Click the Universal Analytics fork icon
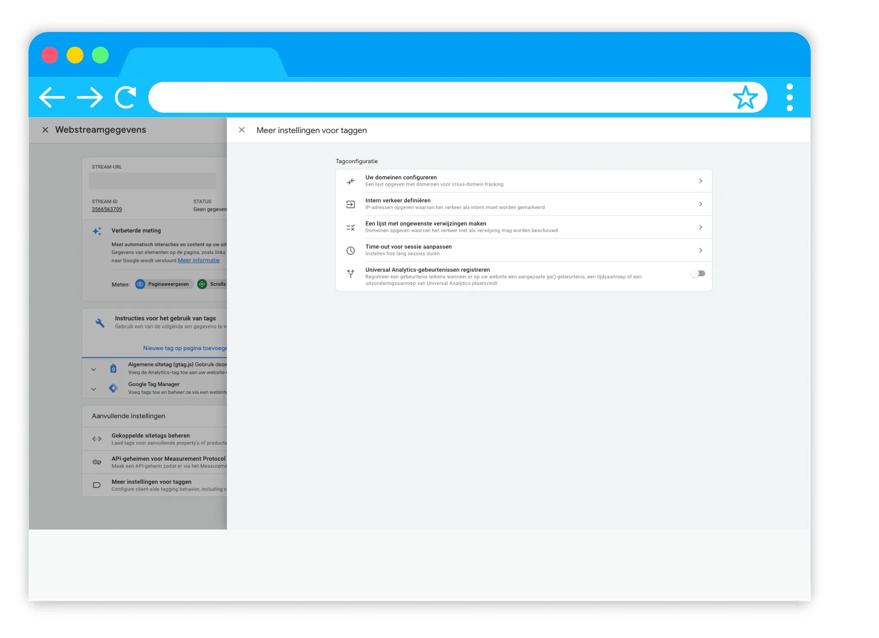This screenshot has height=638, width=879. click(351, 274)
